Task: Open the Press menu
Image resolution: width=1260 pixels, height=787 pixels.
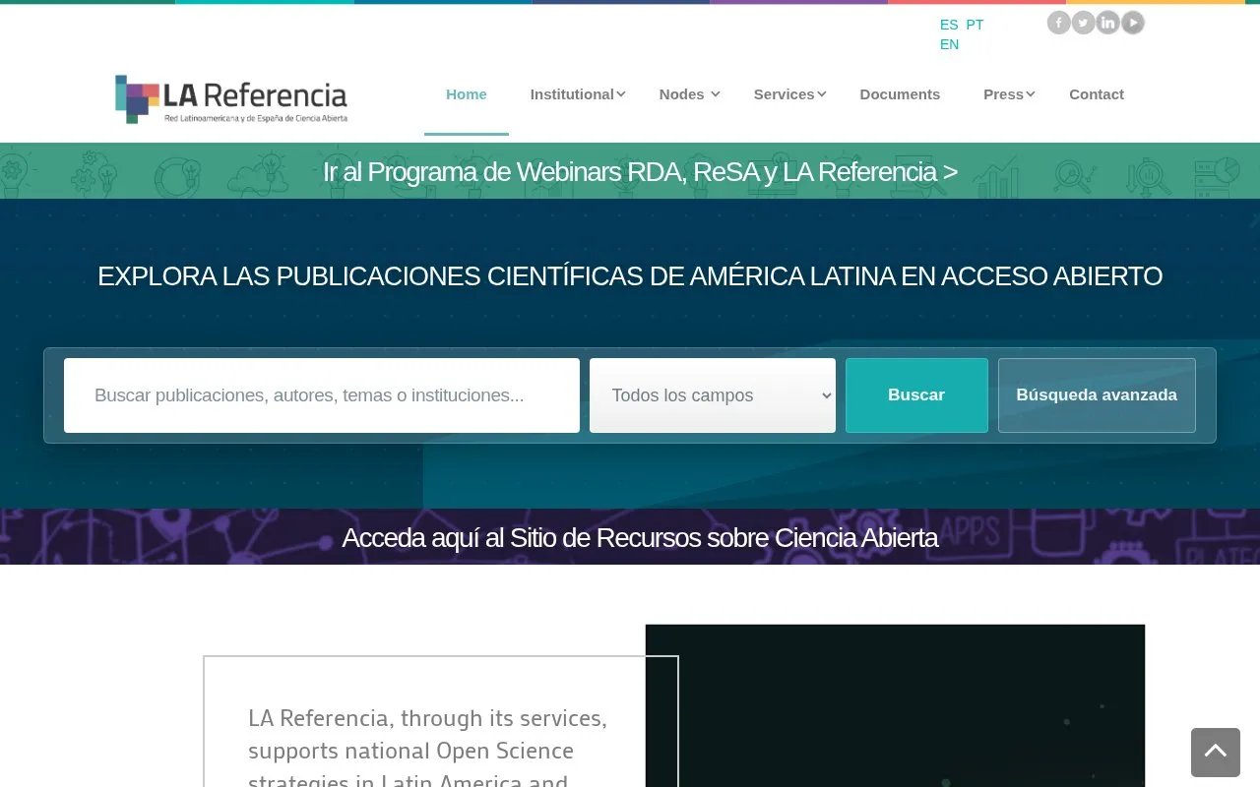Action: (1003, 94)
